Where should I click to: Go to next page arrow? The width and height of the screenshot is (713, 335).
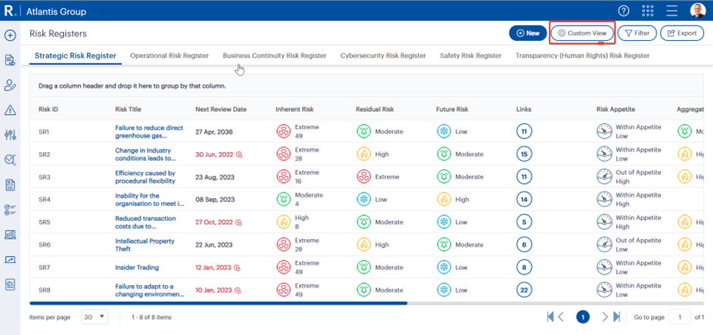point(606,317)
